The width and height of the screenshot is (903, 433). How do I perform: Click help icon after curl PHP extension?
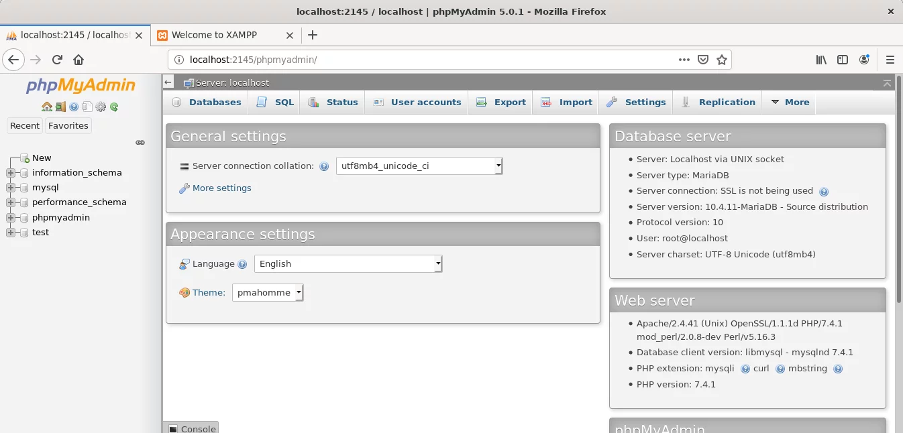coord(780,369)
